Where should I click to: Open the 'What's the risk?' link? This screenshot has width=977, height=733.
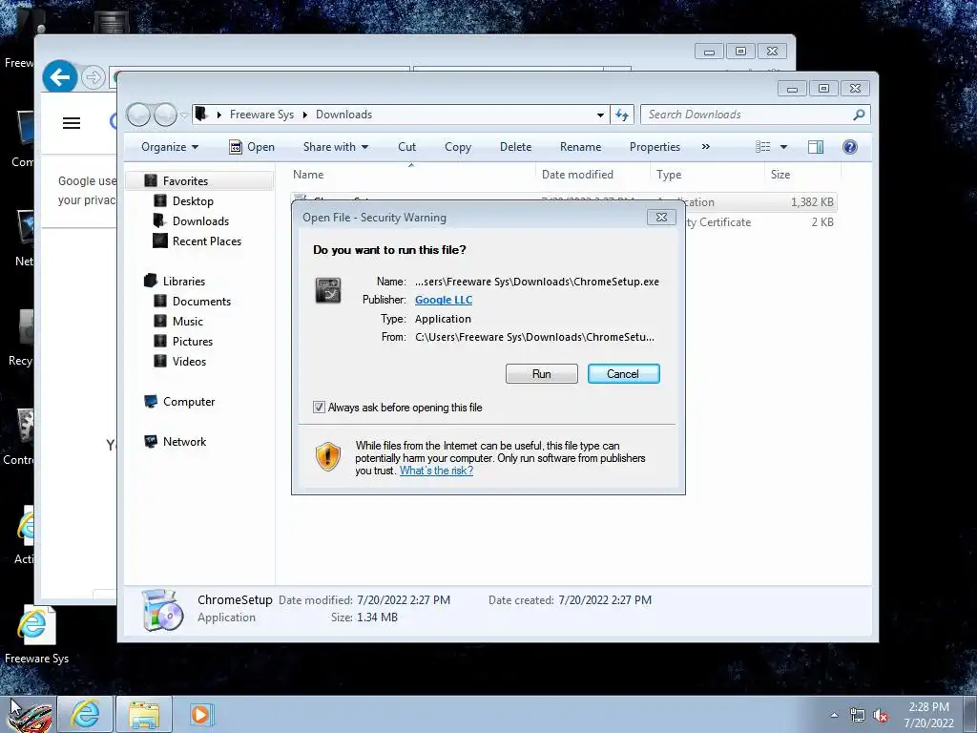pos(436,471)
